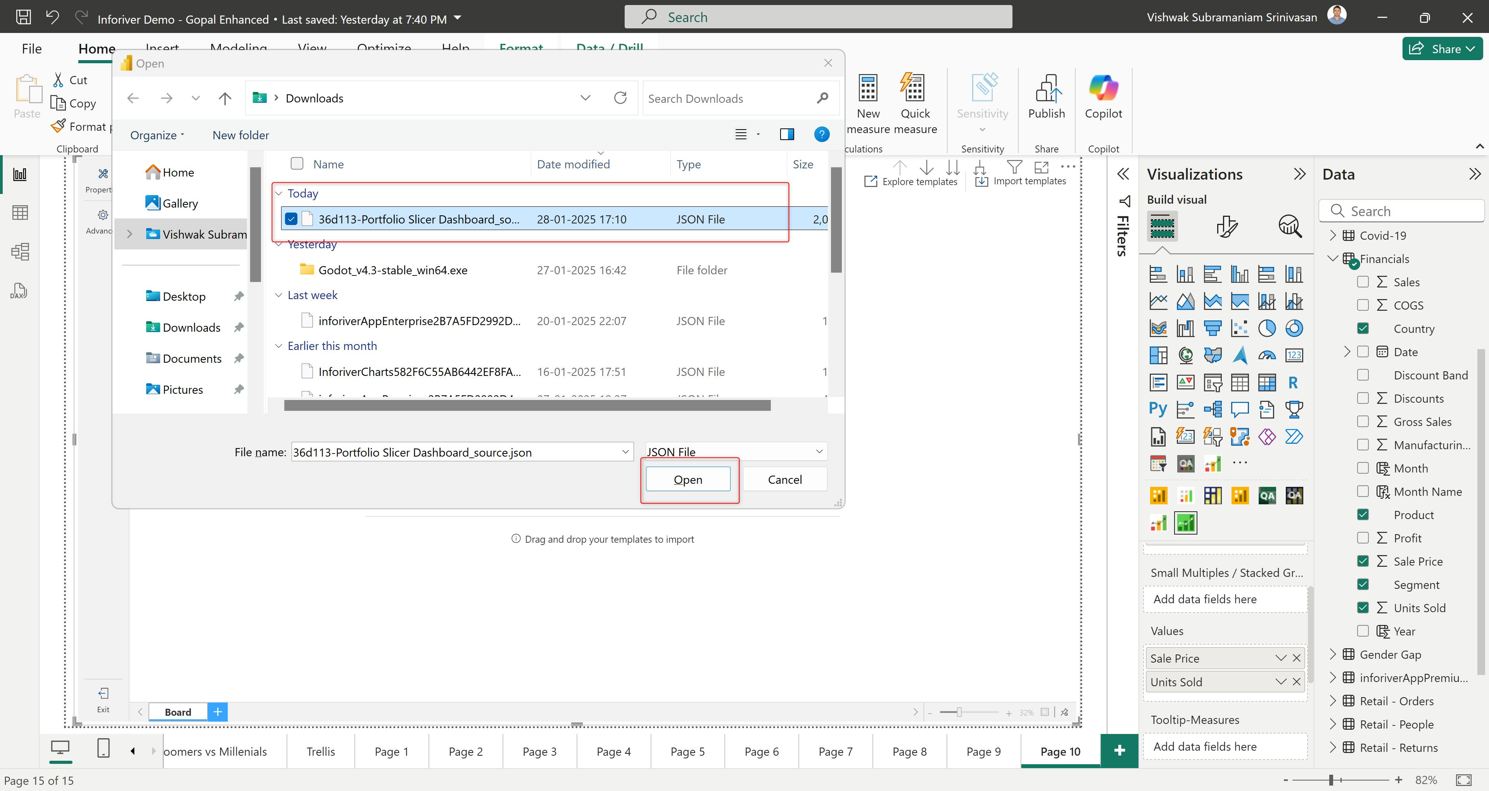The width and height of the screenshot is (1489, 791).
Task: Click the Open button in dialog
Action: click(688, 479)
